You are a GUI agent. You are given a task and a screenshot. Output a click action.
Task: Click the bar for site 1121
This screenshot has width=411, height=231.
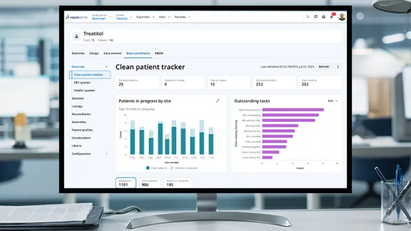[x=201, y=137]
